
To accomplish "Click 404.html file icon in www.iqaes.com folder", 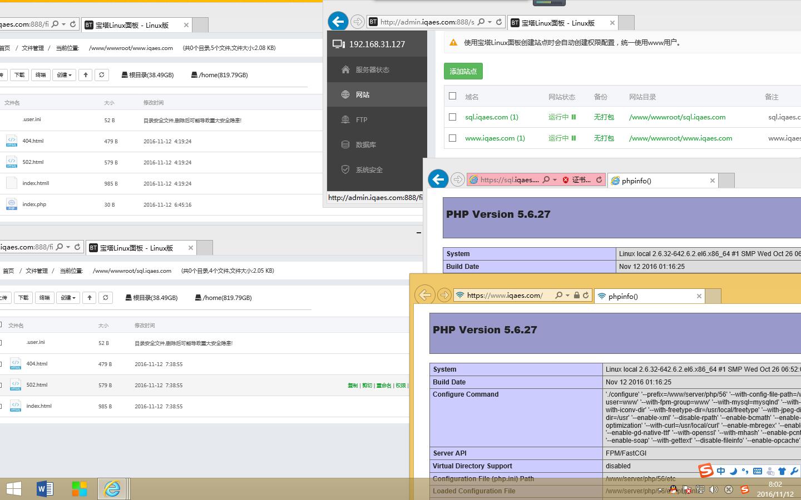I will point(12,141).
